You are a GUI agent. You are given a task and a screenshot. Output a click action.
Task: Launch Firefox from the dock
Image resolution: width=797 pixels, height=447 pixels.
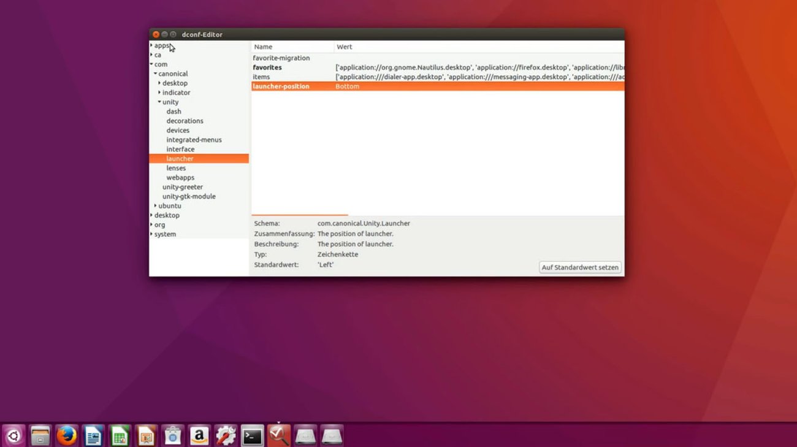click(x=67, y=435)
